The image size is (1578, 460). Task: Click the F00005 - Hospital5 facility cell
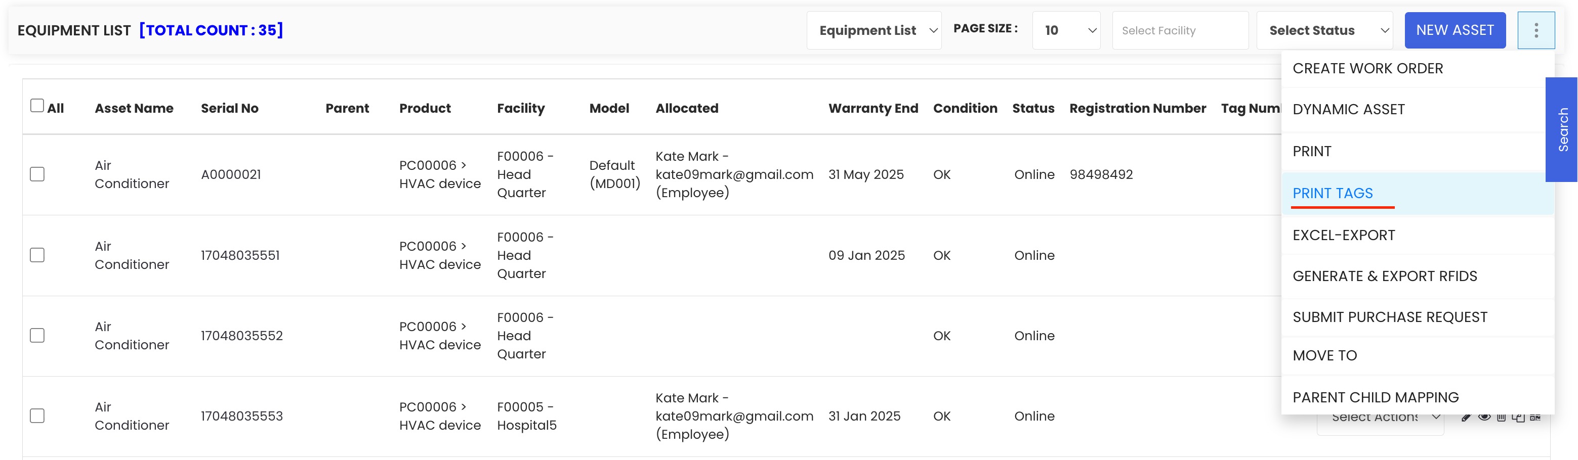click(x=527, y=417)
